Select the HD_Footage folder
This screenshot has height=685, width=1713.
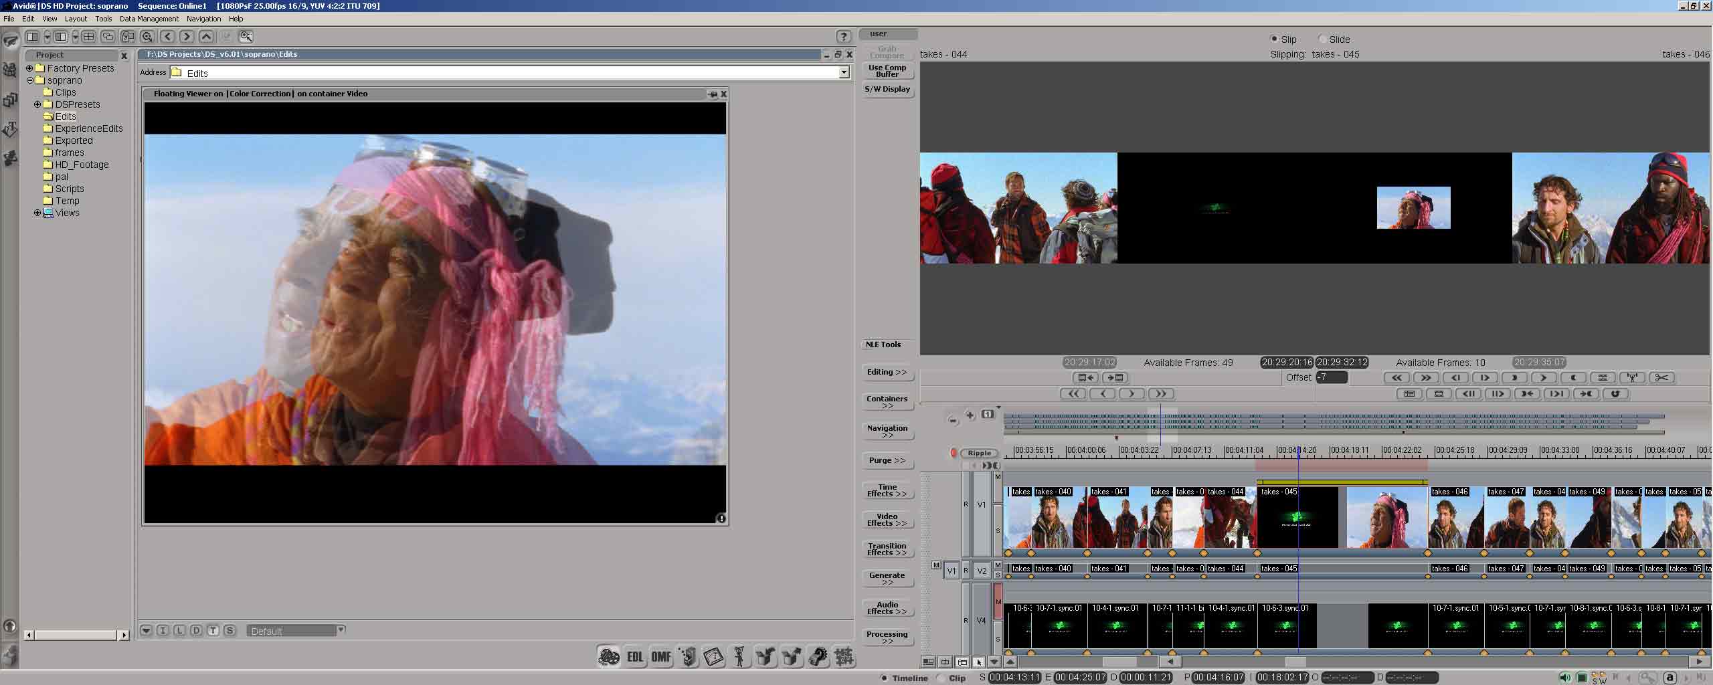(x=82, y=165)
